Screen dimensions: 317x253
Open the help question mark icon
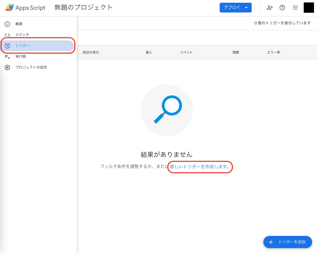pyautogui.click(x=282, y=8)
